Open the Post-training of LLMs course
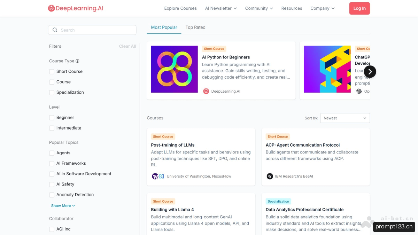Viewport: 418px width, 235px height. (173, 145)
